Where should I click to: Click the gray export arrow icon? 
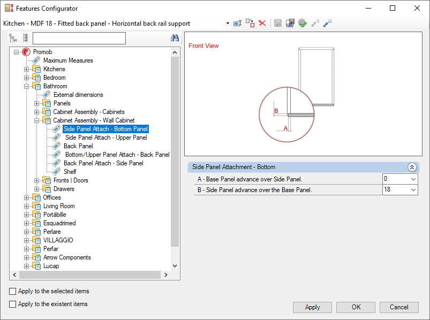[x=315, y=24]
